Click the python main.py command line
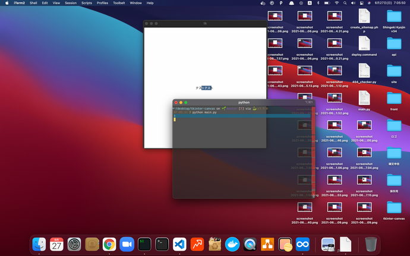The image size is (410, 256). pyautogui.click(x=204, y=112)
